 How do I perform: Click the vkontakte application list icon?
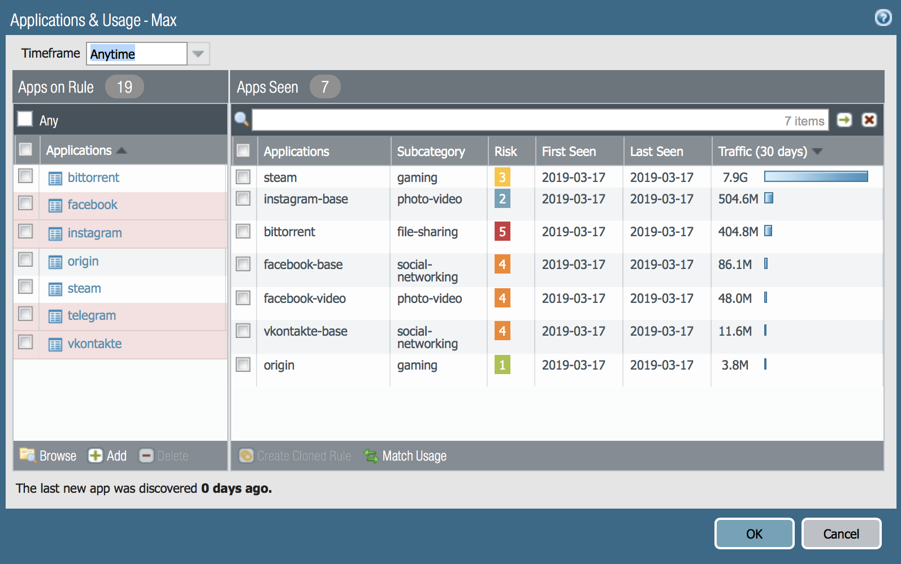(x=55, y=345)
